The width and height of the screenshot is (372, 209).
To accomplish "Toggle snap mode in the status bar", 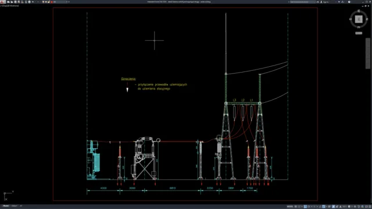I will 299,207.
